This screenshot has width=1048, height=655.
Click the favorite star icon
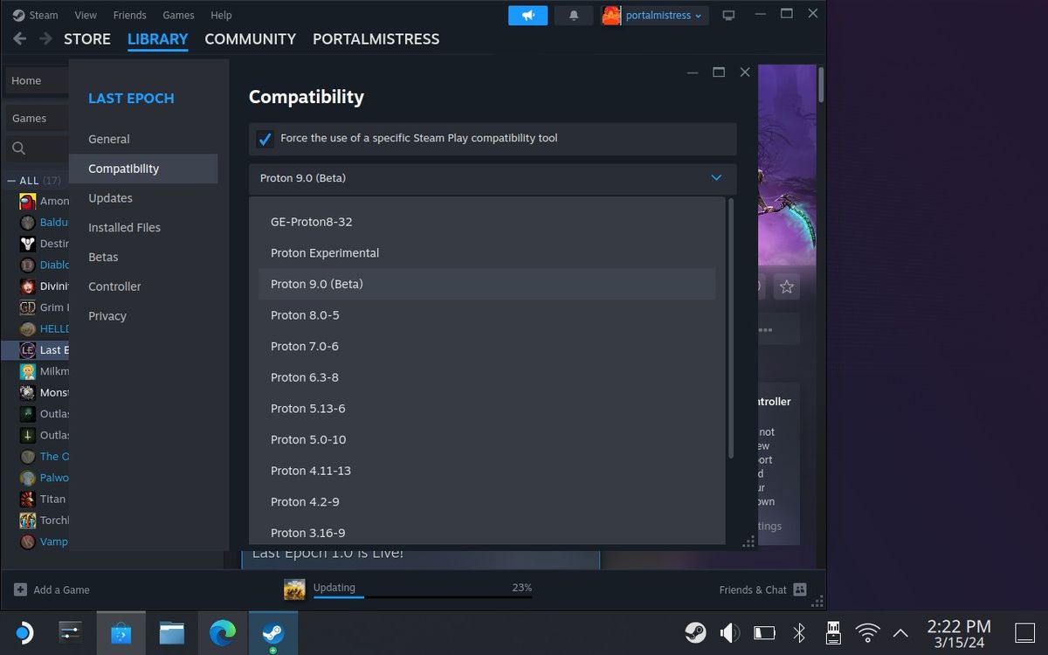tap(787, 286)
